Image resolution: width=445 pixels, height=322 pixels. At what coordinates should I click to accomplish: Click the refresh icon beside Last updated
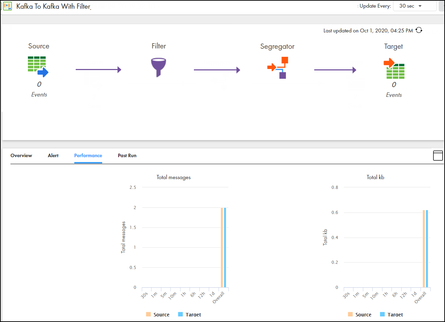coord(419,30)
